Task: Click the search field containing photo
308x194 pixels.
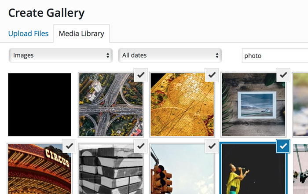Action: point(275,56)
